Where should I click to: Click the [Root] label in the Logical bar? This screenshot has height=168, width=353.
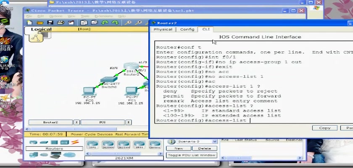pos(84,29)
